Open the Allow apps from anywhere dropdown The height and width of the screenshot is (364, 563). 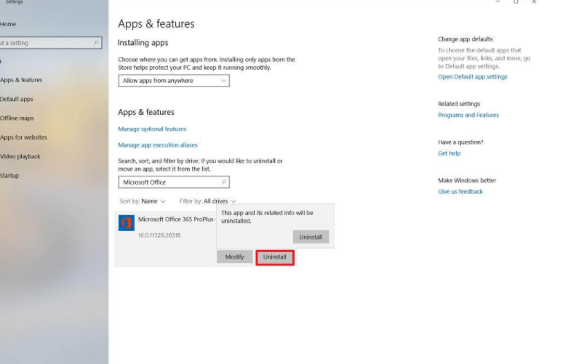[x=174, y=81]
